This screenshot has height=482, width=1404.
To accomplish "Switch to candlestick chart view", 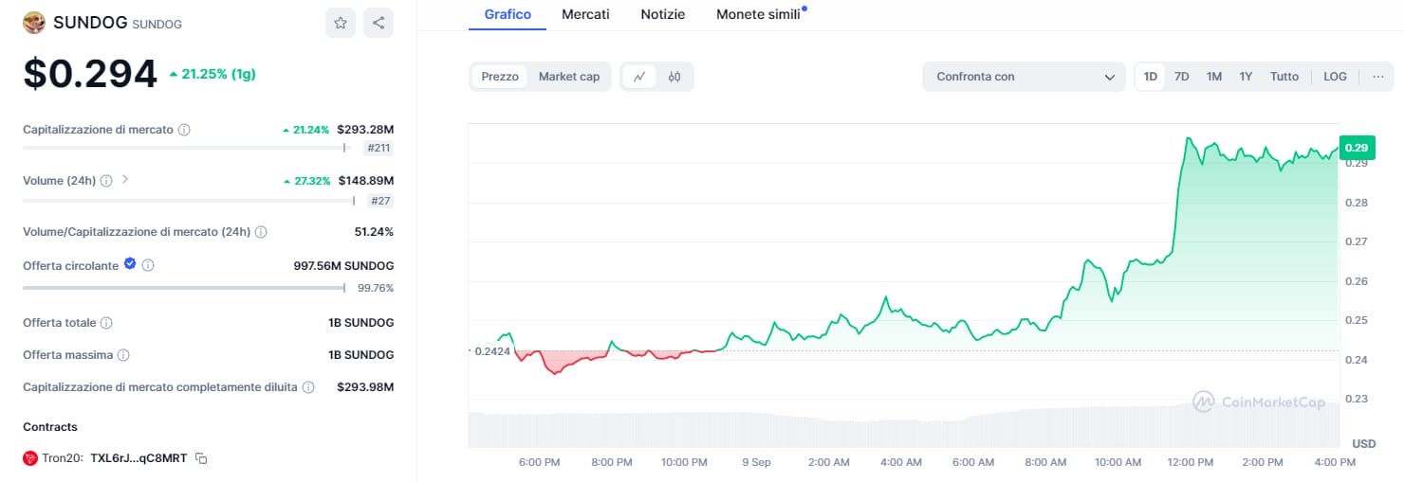I will pyautogui.click(x=674, y=77).
